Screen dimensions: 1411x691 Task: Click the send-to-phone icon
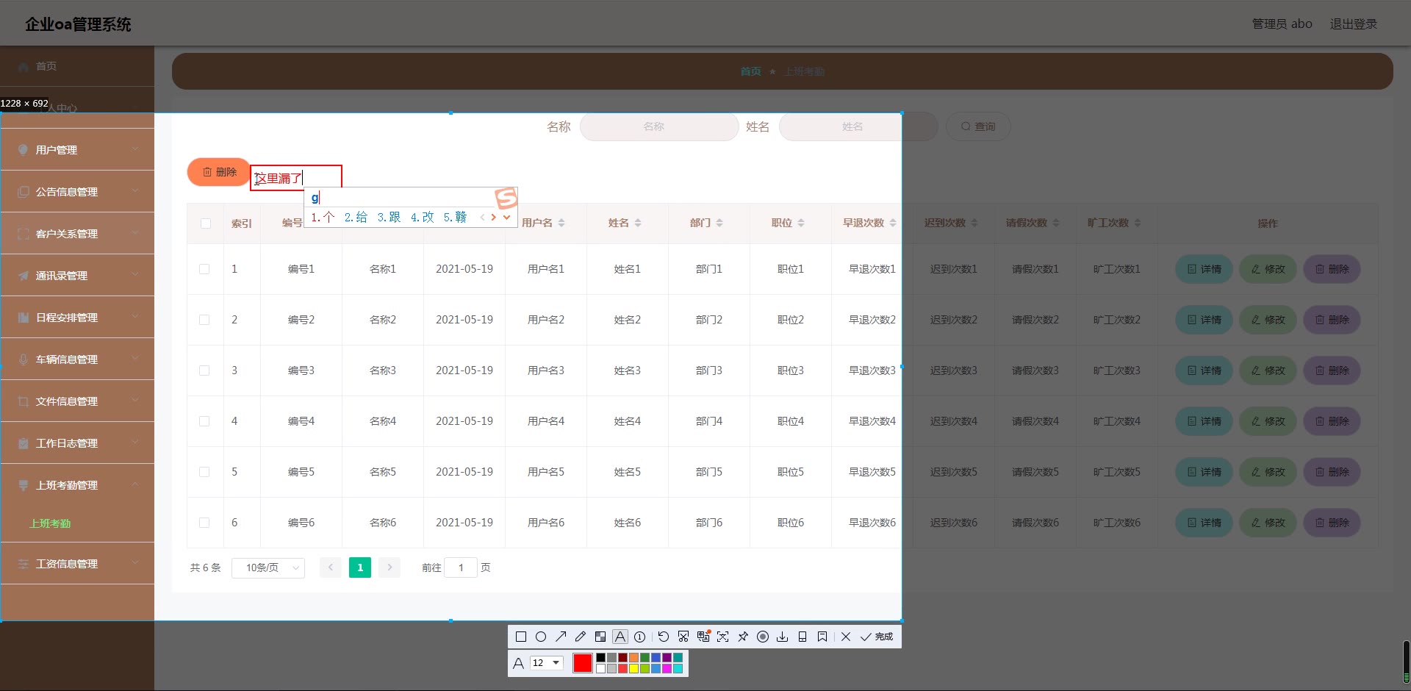803,637
